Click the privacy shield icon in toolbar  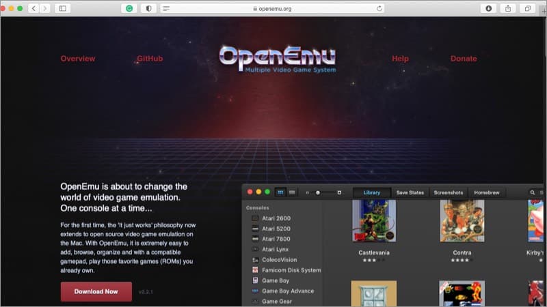pos(148,8)
